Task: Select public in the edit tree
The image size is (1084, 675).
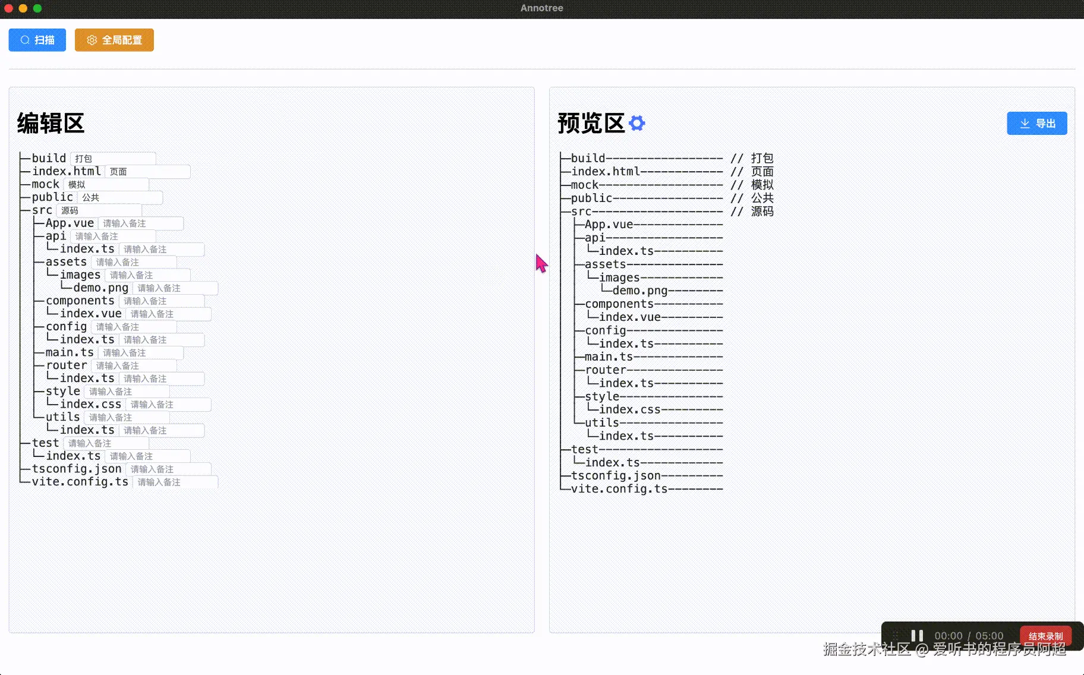Action: (x=52, y=197)
